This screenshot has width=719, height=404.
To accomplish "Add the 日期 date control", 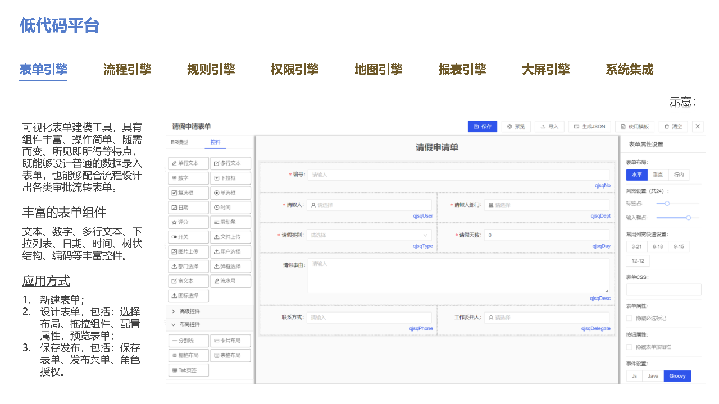I will (x=188, y=208).
